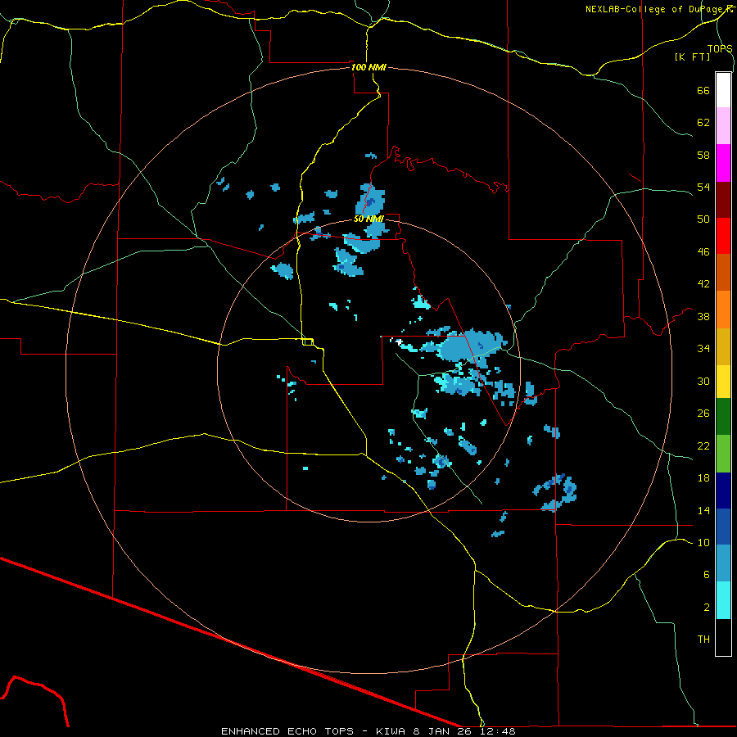Click the legend value "14"
This screenshot has height=737, width=737.
tap(703, 510)
